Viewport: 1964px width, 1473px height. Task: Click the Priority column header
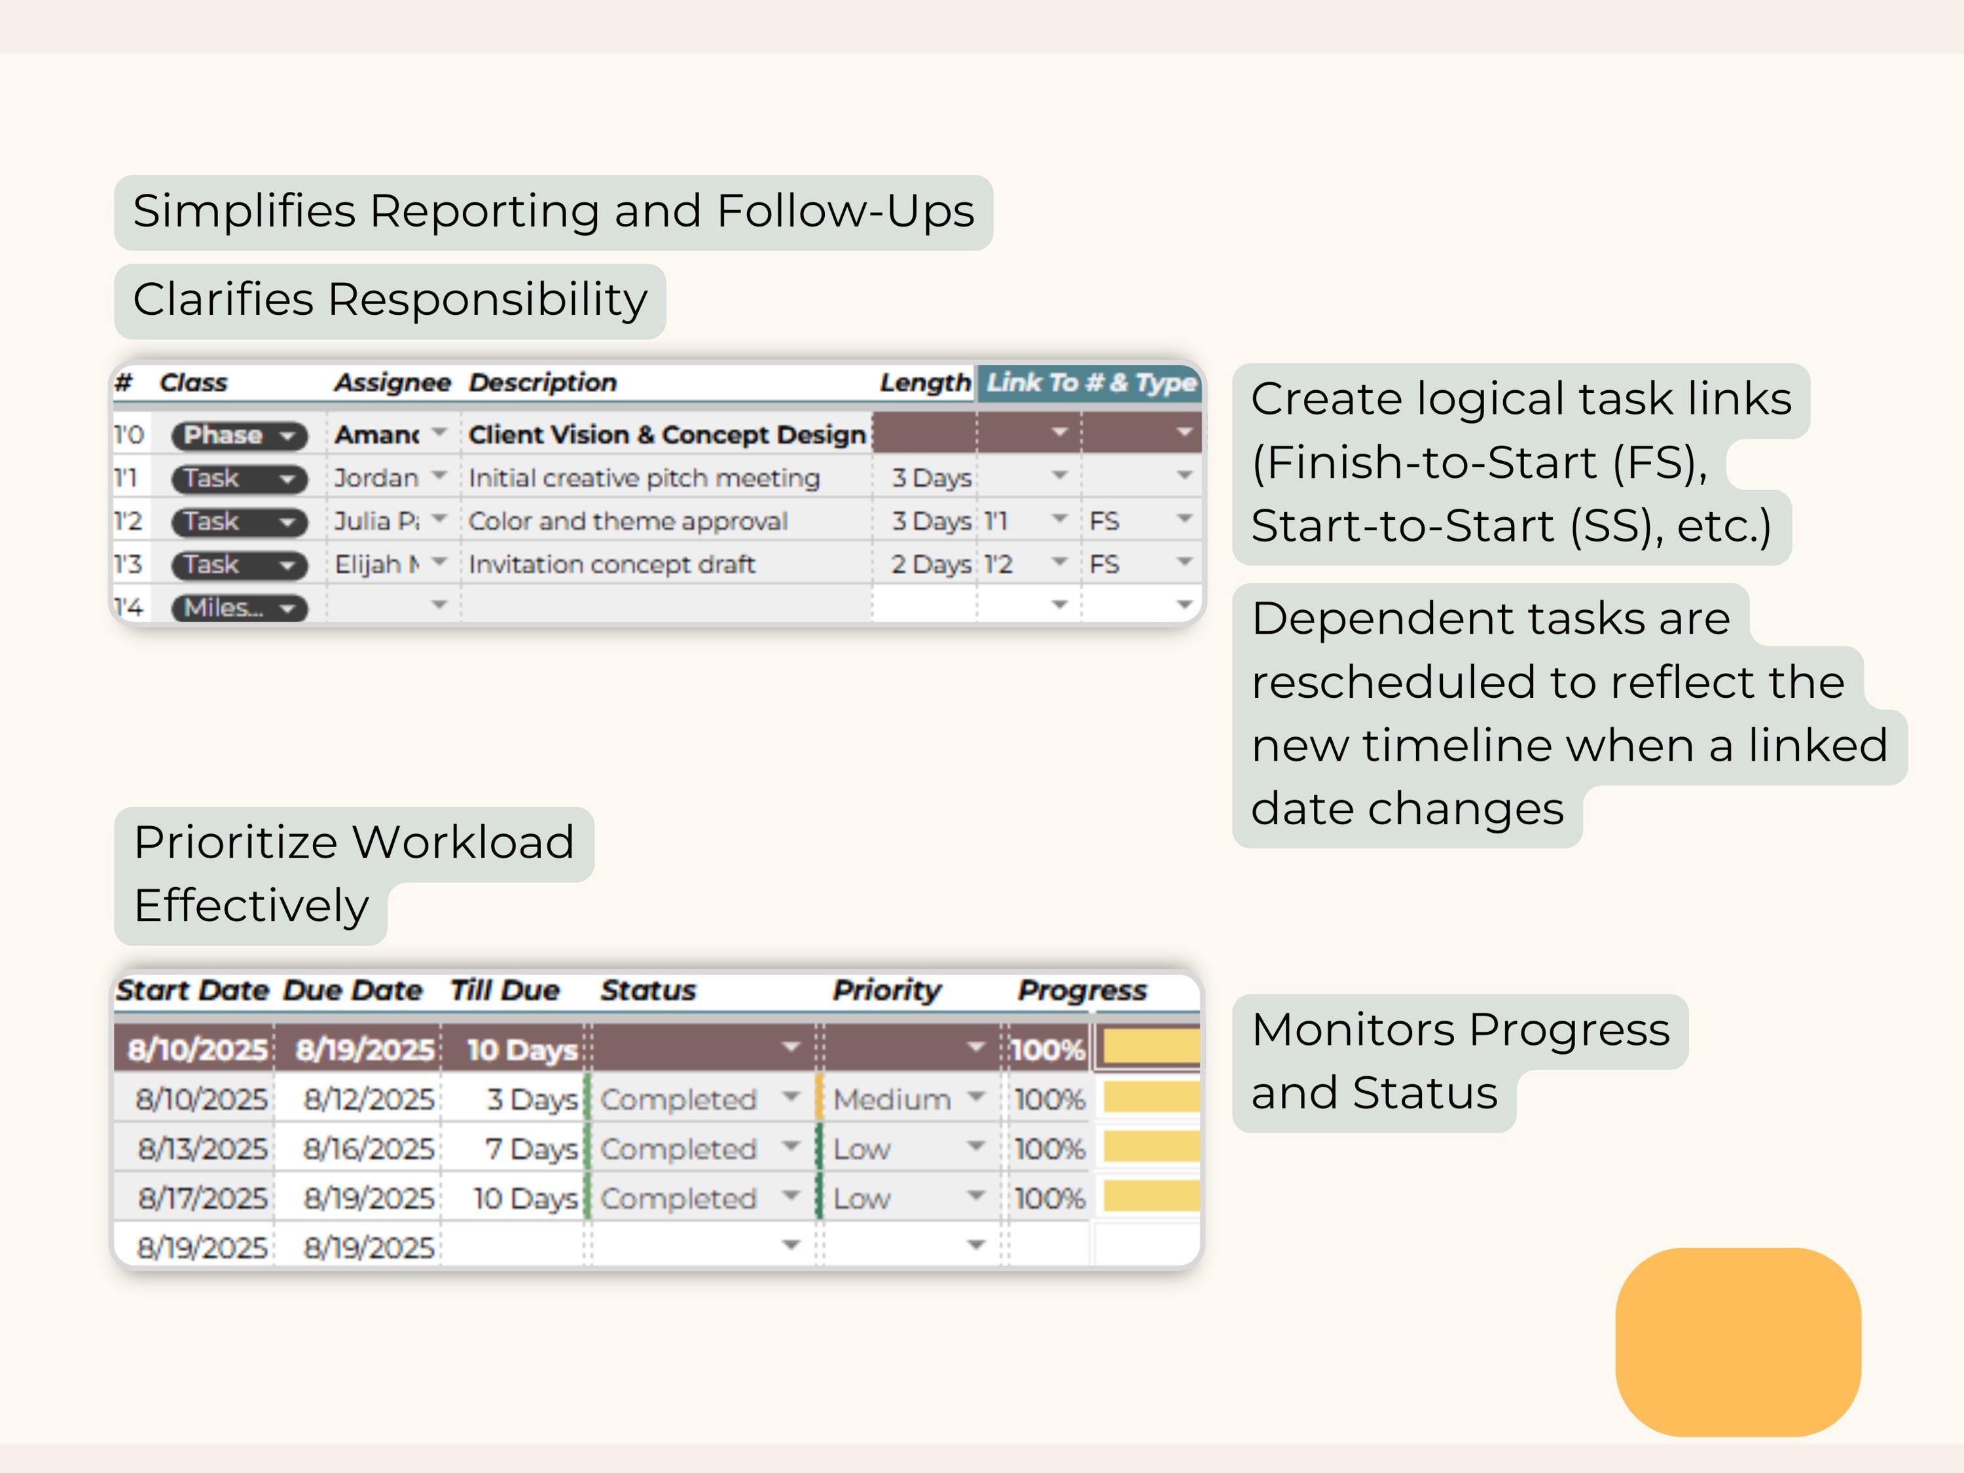887,990
